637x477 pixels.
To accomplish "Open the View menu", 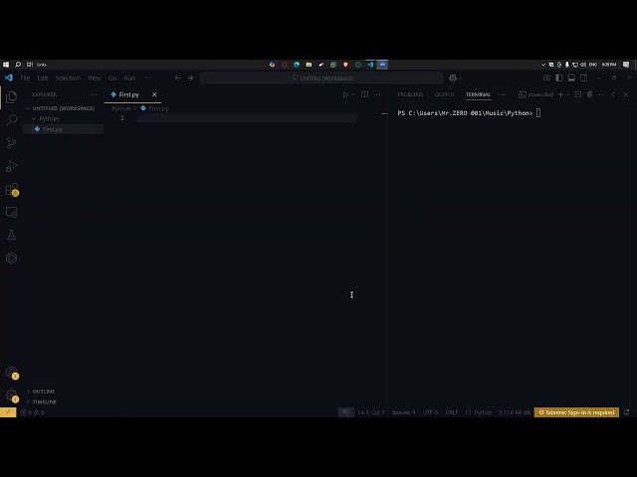I will [x=95, y=78].
